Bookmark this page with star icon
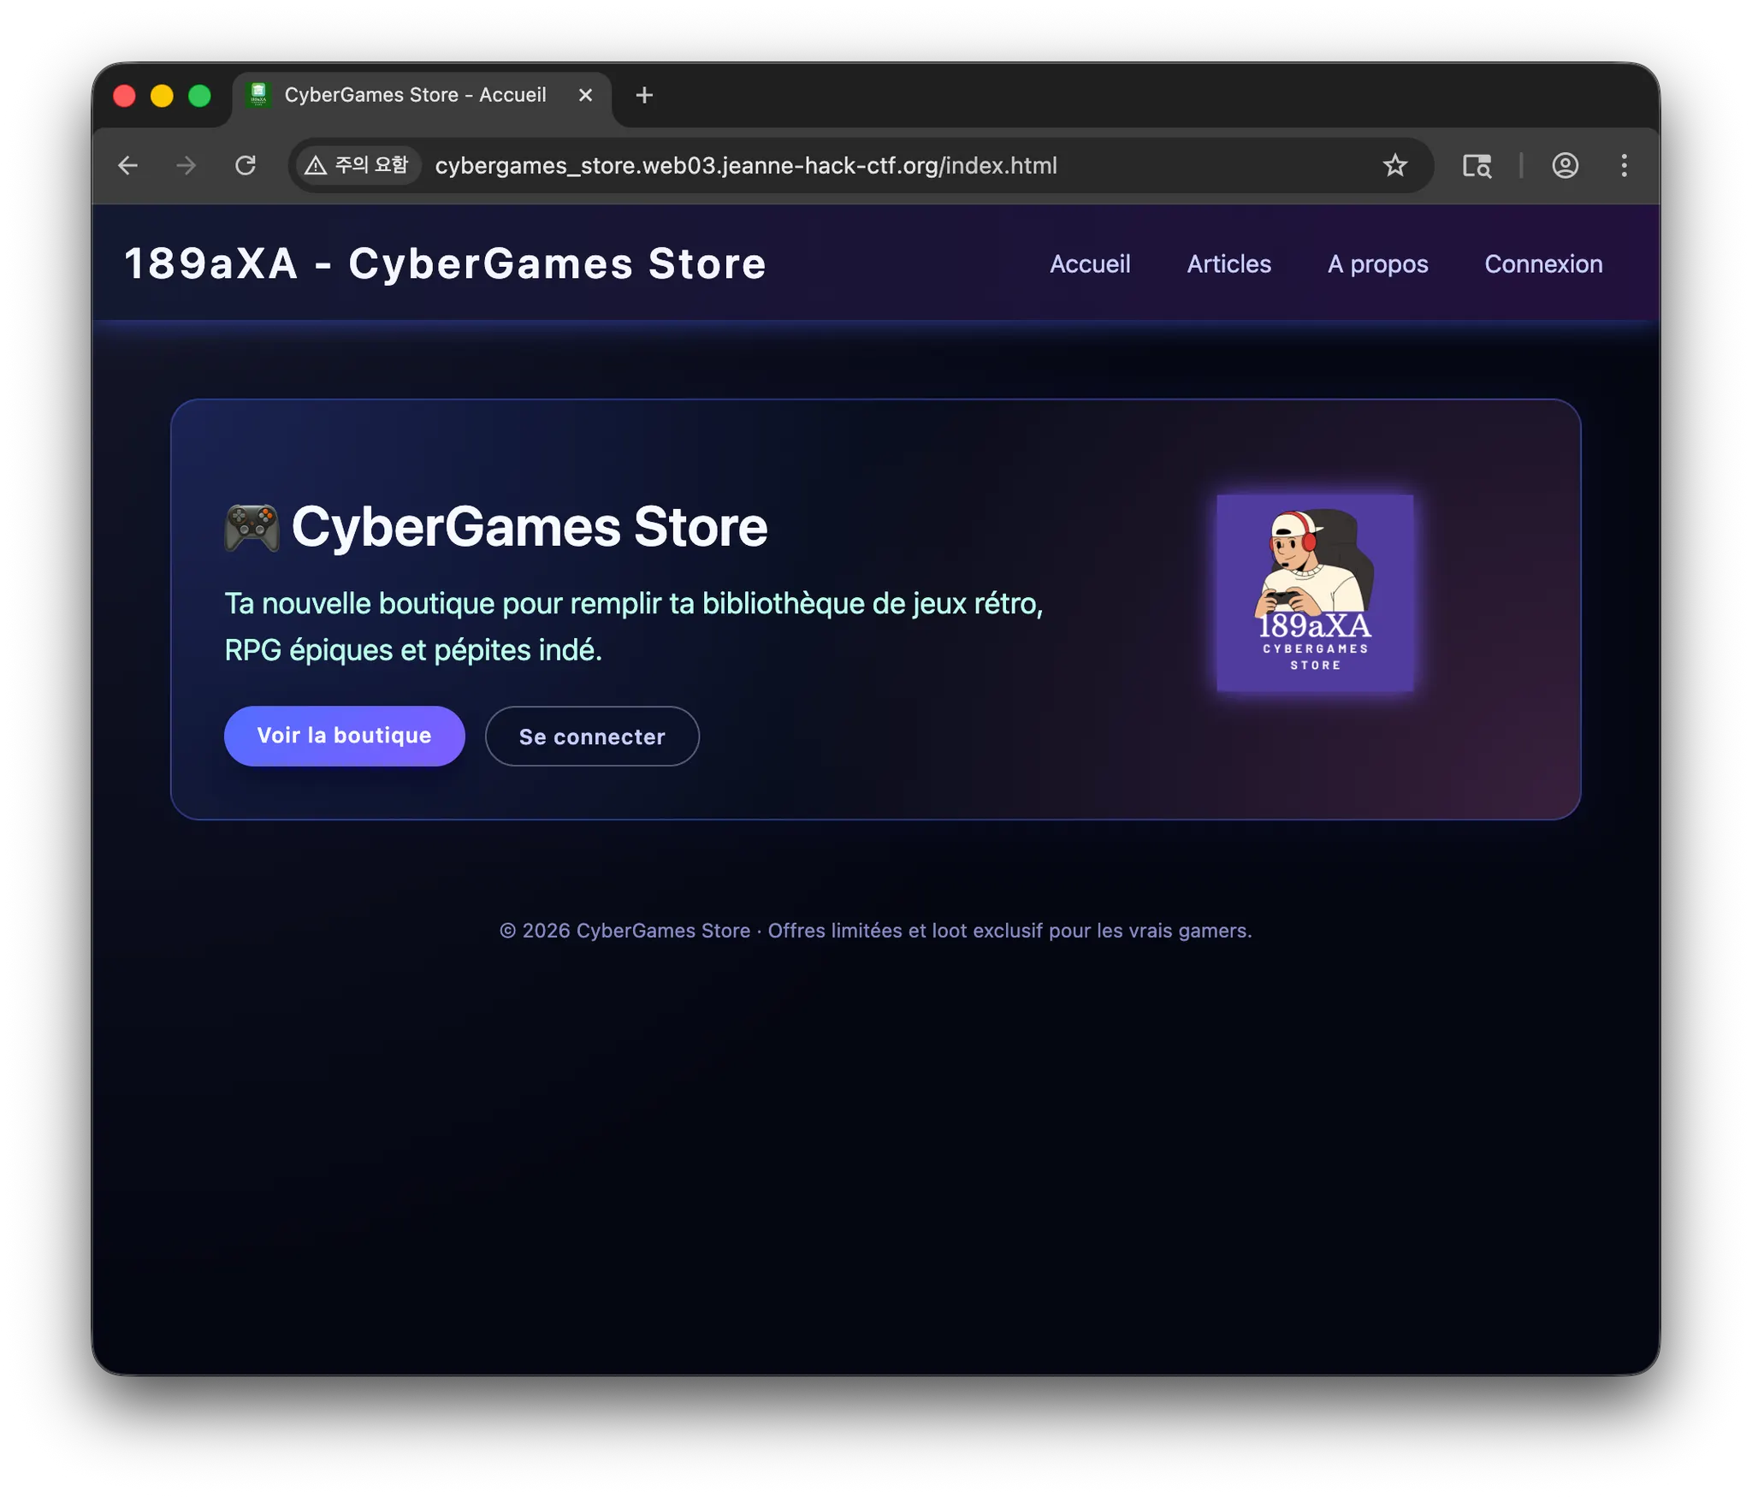The image size is (1752, 1497). 1394,165
